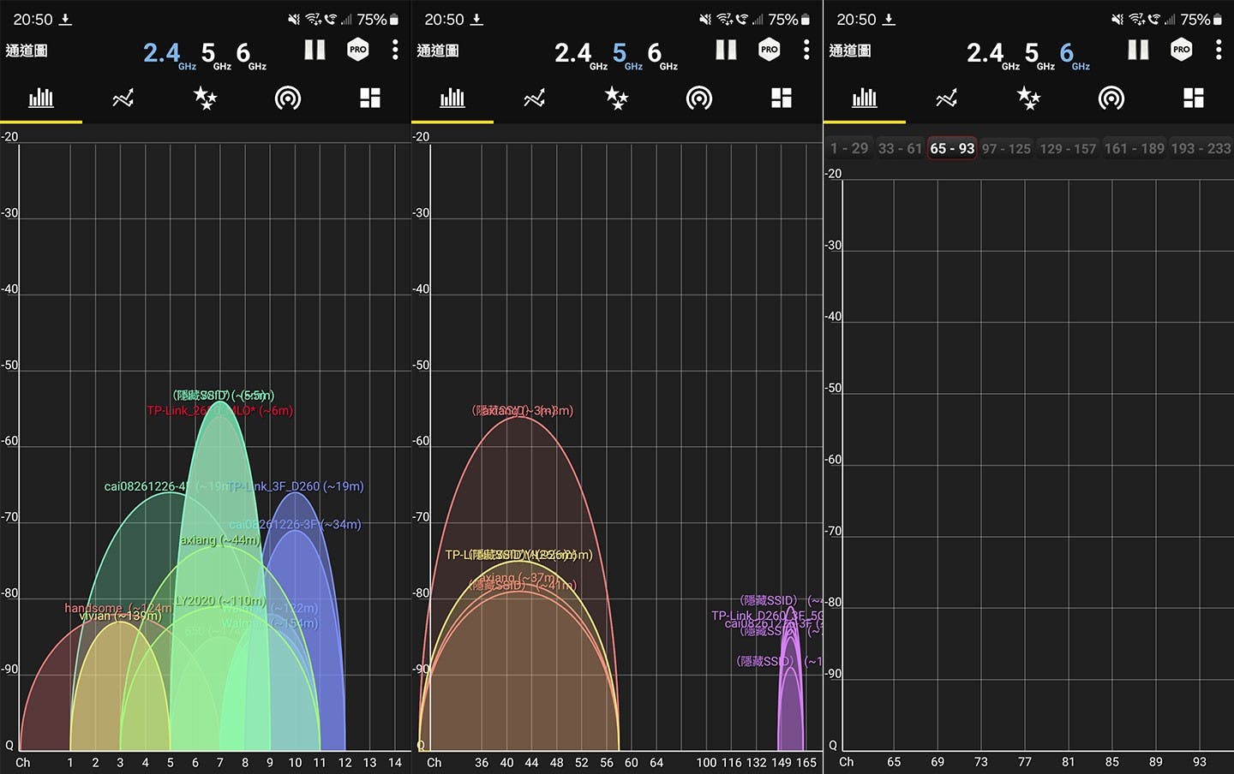This screenshot has width=1234, height=774.
Task: Open the star channel rating tab in left panel
Action: (x=205, y=98)
